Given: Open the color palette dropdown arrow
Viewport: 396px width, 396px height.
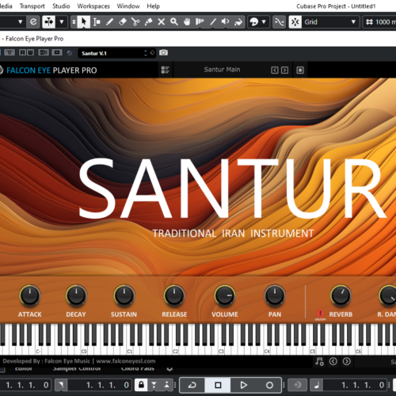Looking at the screenshot, I should click(x=264, y=22).
